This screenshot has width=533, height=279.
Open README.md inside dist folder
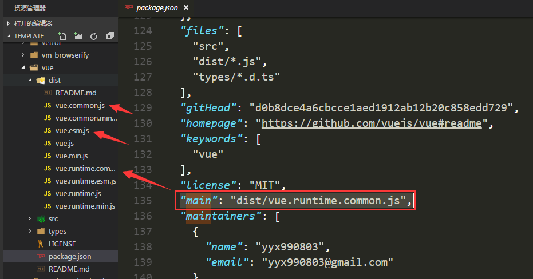point(76,93)
